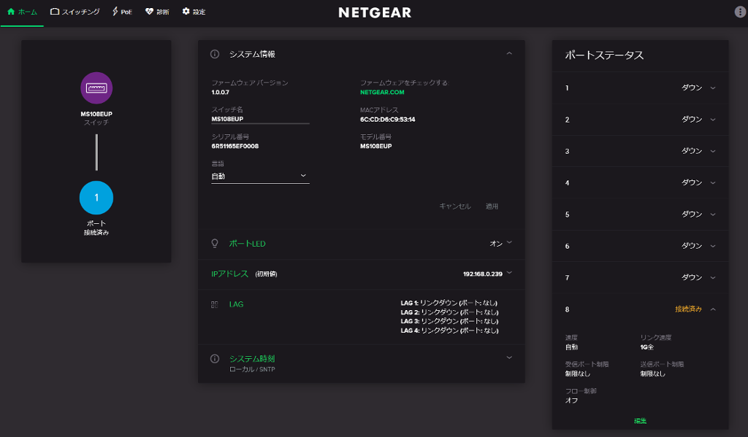Click the purple MS108EUP switch icon
The width and height of the screenshot is (748, 437).
(96, 88)
